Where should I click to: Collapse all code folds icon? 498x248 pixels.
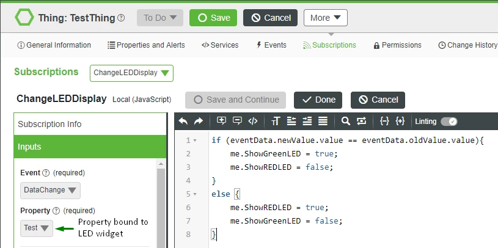384,121
